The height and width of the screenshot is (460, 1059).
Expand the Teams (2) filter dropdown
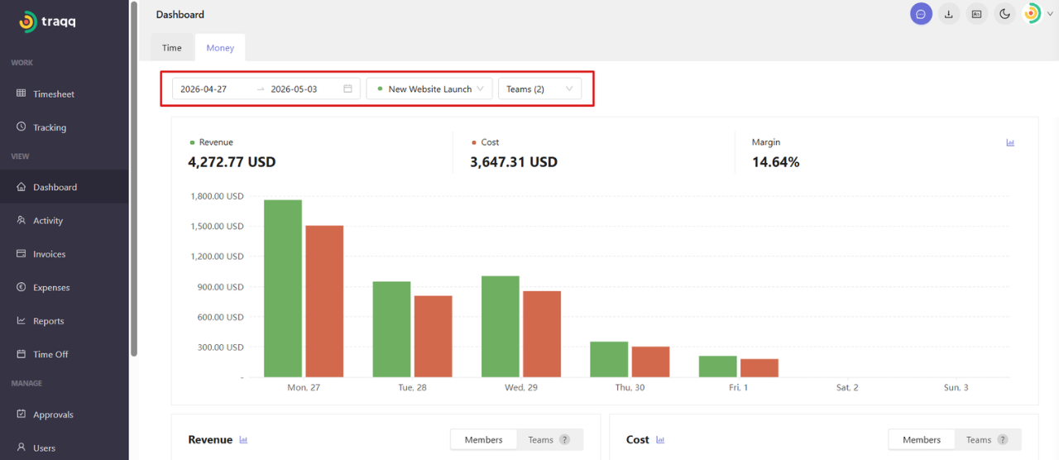(x=539, y=89)
